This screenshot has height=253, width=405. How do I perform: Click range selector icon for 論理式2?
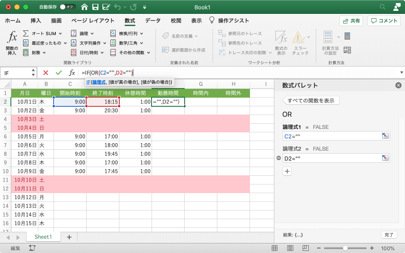click(x=385, y=158)
